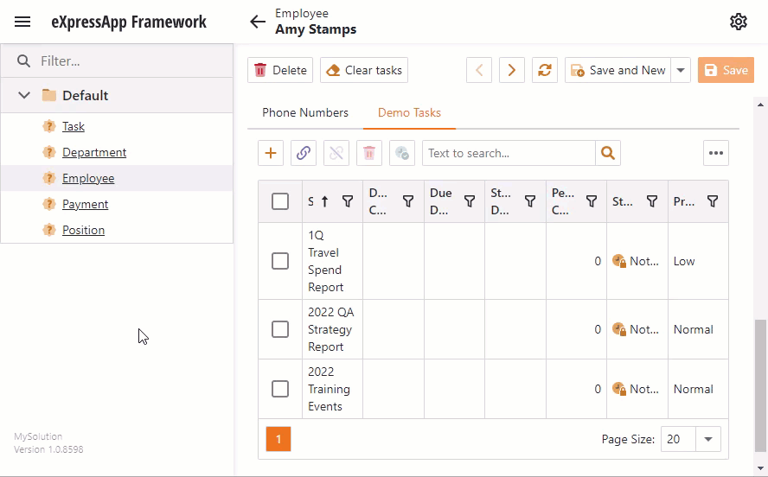The width and height of the screenshot is (768, 477).
Task: Open the hamburger navigation menu
Action: point(22,22)
